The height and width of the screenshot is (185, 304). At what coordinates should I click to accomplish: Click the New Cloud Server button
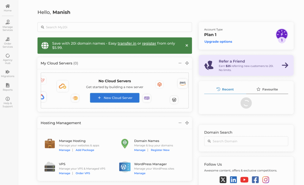pyautogui.click(x=115, y=98)
